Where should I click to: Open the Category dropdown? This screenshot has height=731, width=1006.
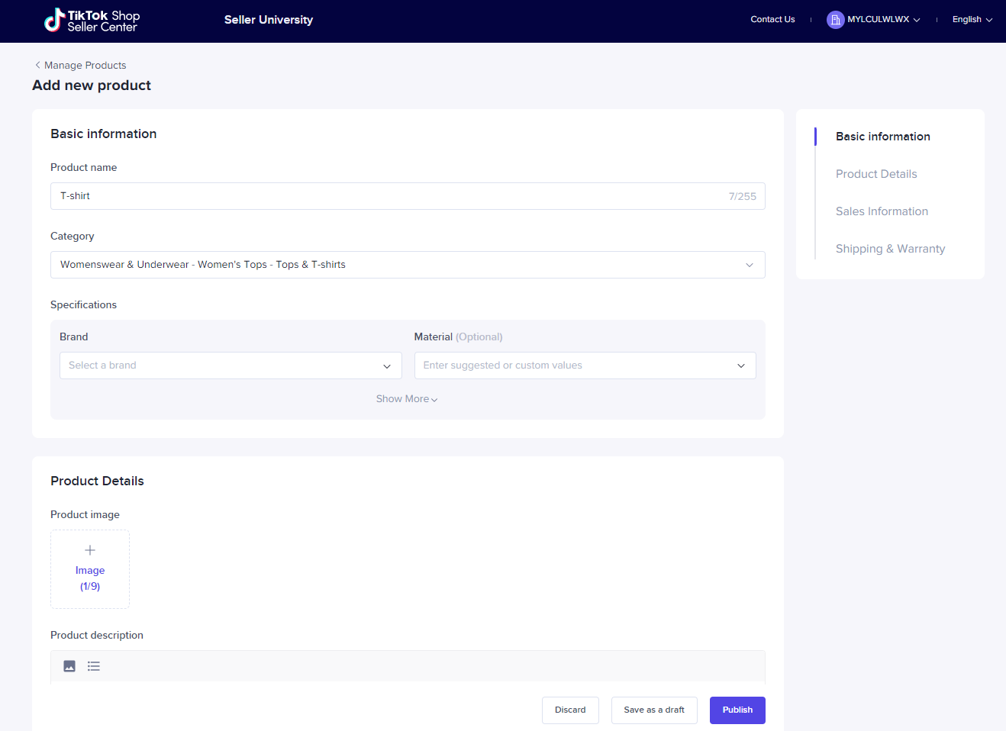click(x=408, y=265)
